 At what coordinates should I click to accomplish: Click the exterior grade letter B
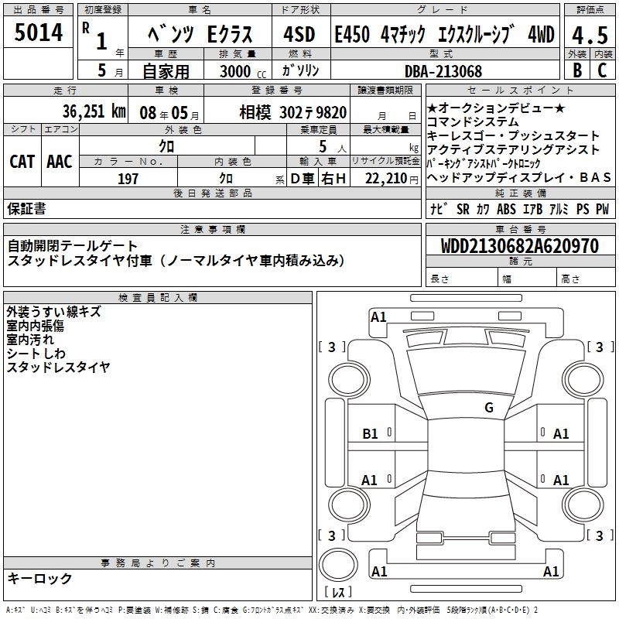pos(577,70)
